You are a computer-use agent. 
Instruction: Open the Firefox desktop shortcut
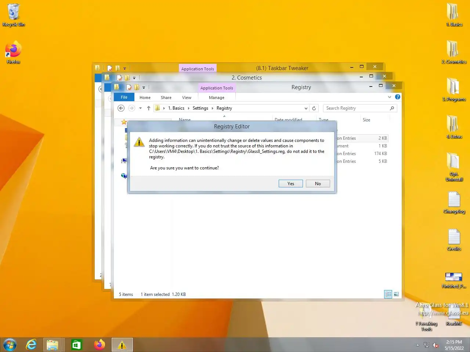[14, 52]
